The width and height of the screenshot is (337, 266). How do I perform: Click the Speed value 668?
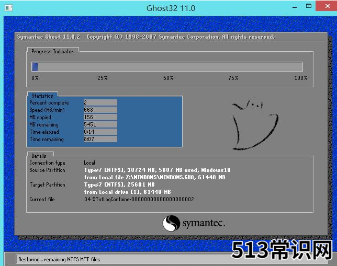point(100,110)
